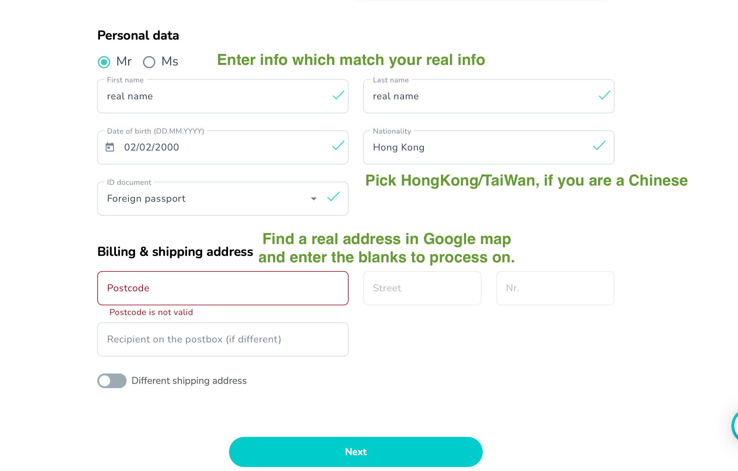Focus the Recipient on the postbox field
The height and width of the screenshot is (471, 738).
pyautogui.click(x=223, y=339)
